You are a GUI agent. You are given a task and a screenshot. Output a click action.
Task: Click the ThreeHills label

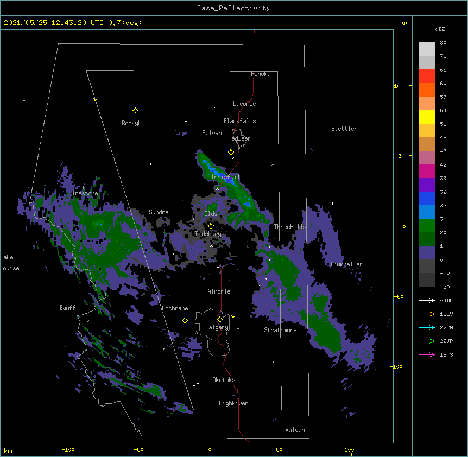(x=290, y=227)
